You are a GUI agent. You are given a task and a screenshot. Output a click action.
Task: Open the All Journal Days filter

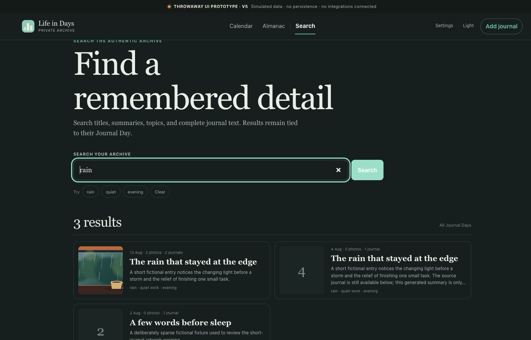[x=455, y=225]
